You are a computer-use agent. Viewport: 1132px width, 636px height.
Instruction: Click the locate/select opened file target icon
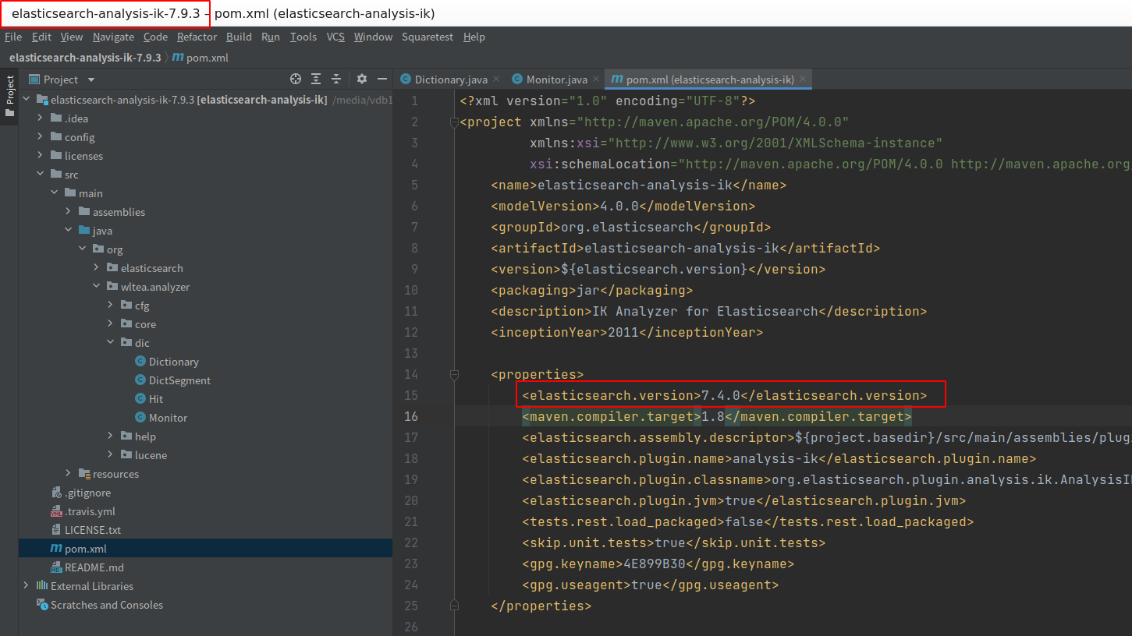point(296,79)
